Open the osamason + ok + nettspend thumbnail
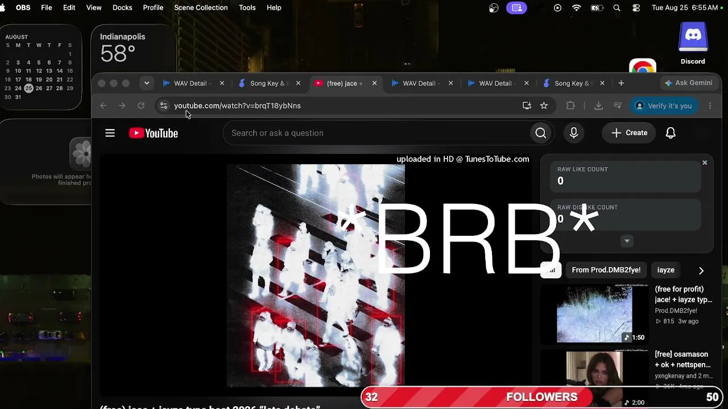Viewport: 728px width, 409px height. 594,378
